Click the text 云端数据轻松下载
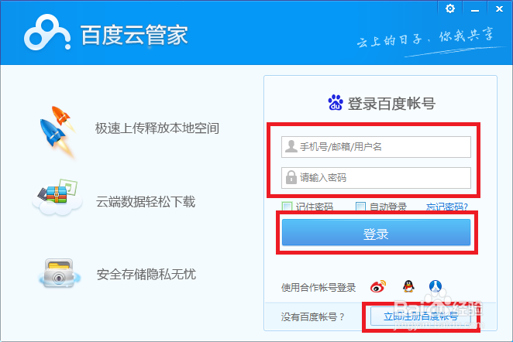Image resolution: width=513 pixels, height=342 pixels. click(146, 201)
